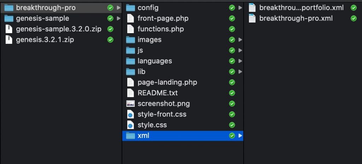Click the lib folder icon
The height and width of the screenshot is (164, 362).
[x=130, y=72]
